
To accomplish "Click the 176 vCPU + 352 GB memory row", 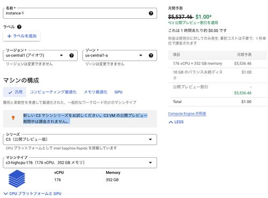I will (x=218, y=63).
